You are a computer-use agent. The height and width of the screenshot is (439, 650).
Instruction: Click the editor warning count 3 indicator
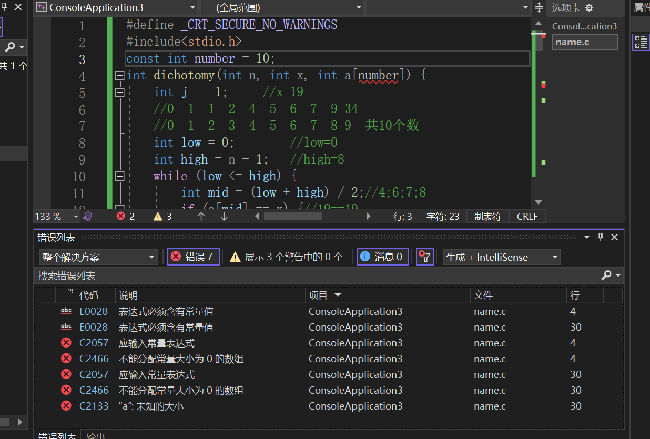point(162,216)
